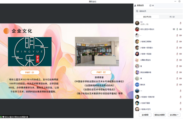This screenshot has height=119, width=183.
Task: Click the orange circle beside 企业文化 title
Action: click(6, 31)
